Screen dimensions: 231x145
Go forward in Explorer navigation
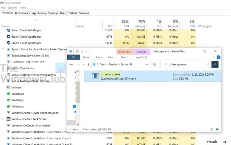click(79, 64)
